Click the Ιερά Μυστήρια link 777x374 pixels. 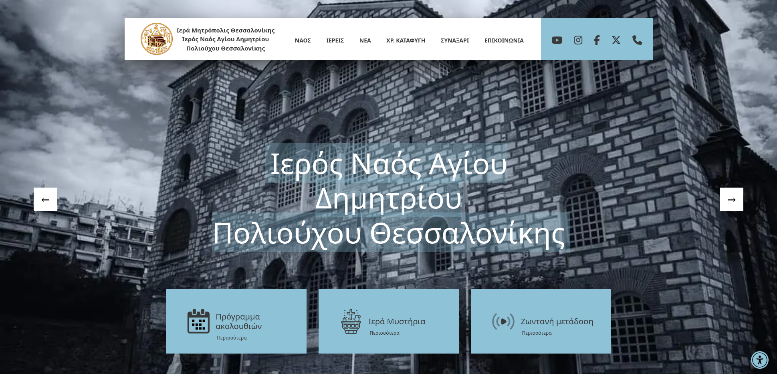[397, 321]
